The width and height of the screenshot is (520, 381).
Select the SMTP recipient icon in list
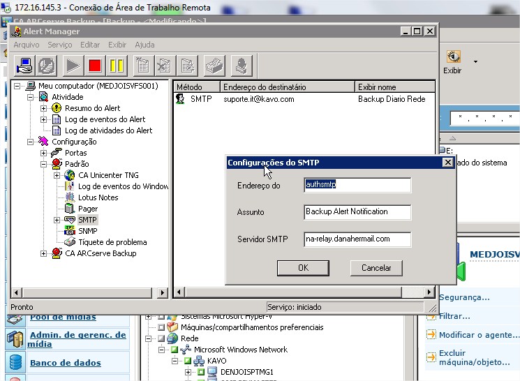pos(180,99)
